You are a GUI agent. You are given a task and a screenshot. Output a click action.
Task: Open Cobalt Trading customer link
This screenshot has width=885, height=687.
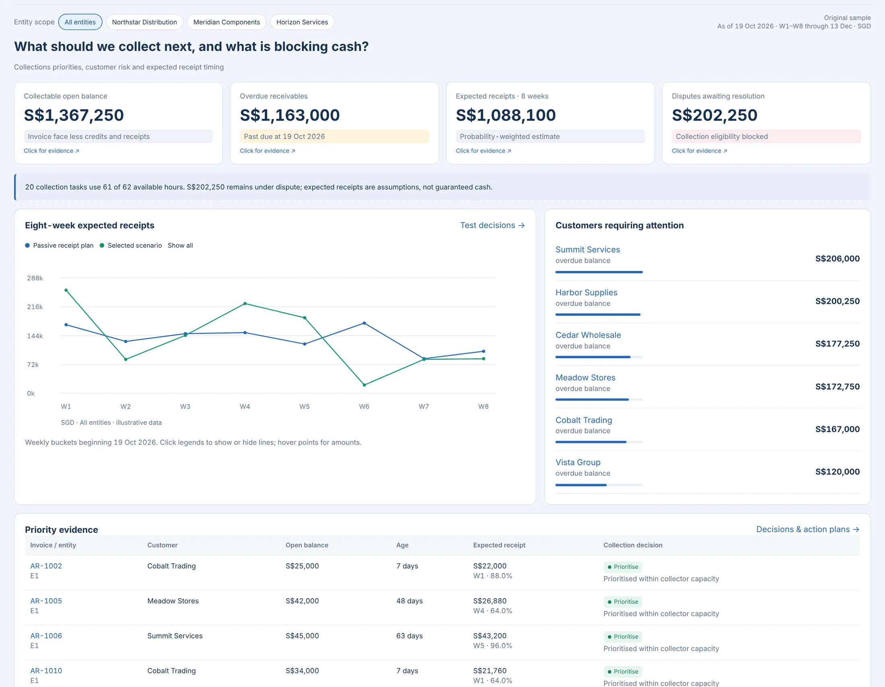point(584,420)
